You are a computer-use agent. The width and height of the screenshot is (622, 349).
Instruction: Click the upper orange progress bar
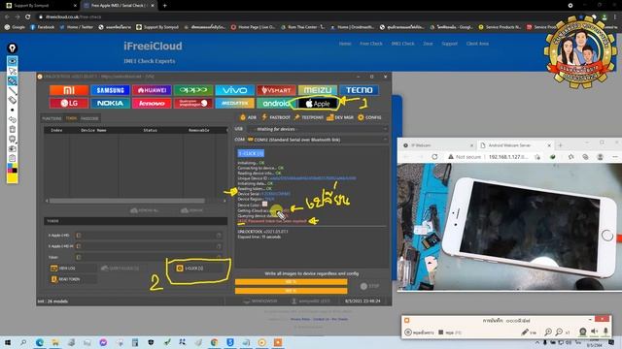(292, 282)
